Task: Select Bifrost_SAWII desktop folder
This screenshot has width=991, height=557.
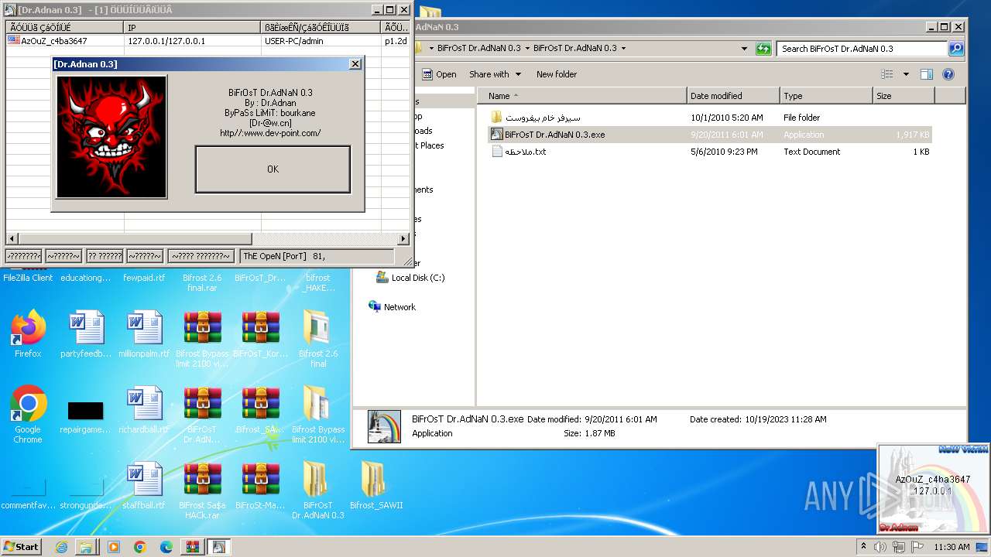Action: point(376,486)
